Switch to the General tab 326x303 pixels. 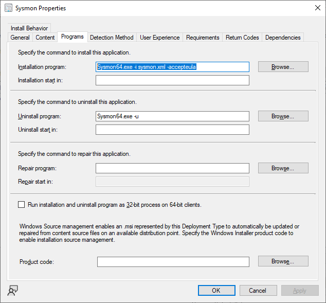point(20,38)
